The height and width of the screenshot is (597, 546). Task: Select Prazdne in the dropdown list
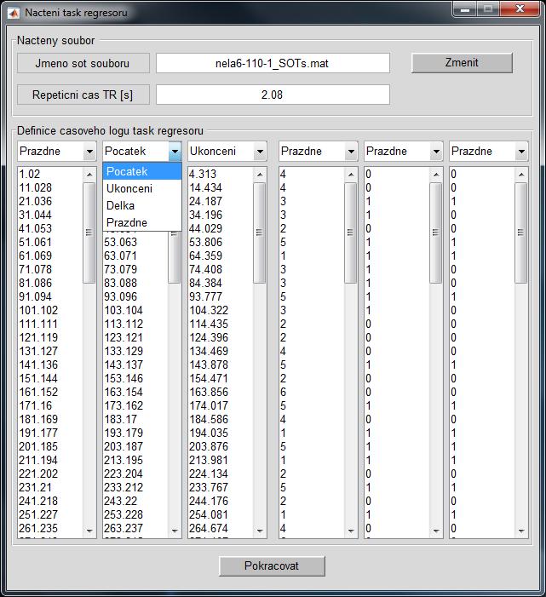coord(142,222)
